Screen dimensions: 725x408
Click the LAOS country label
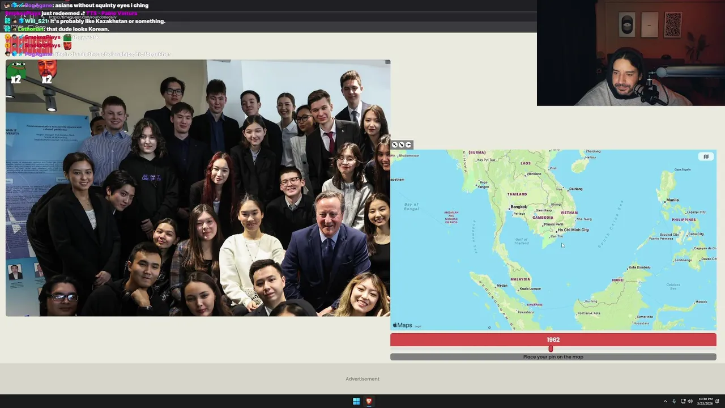(x=526, y=163)
